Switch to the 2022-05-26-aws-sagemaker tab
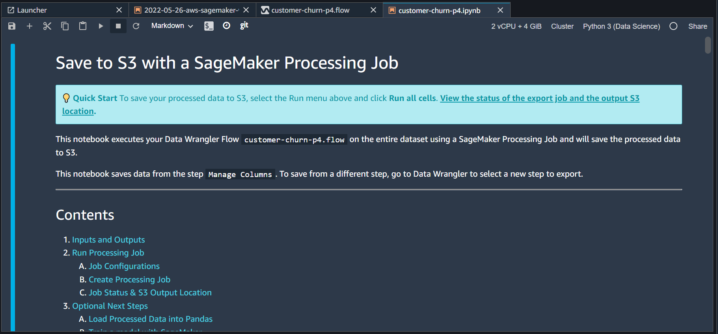Image resolution: width=718 pixels, height=334 pixels. [191, 10]
